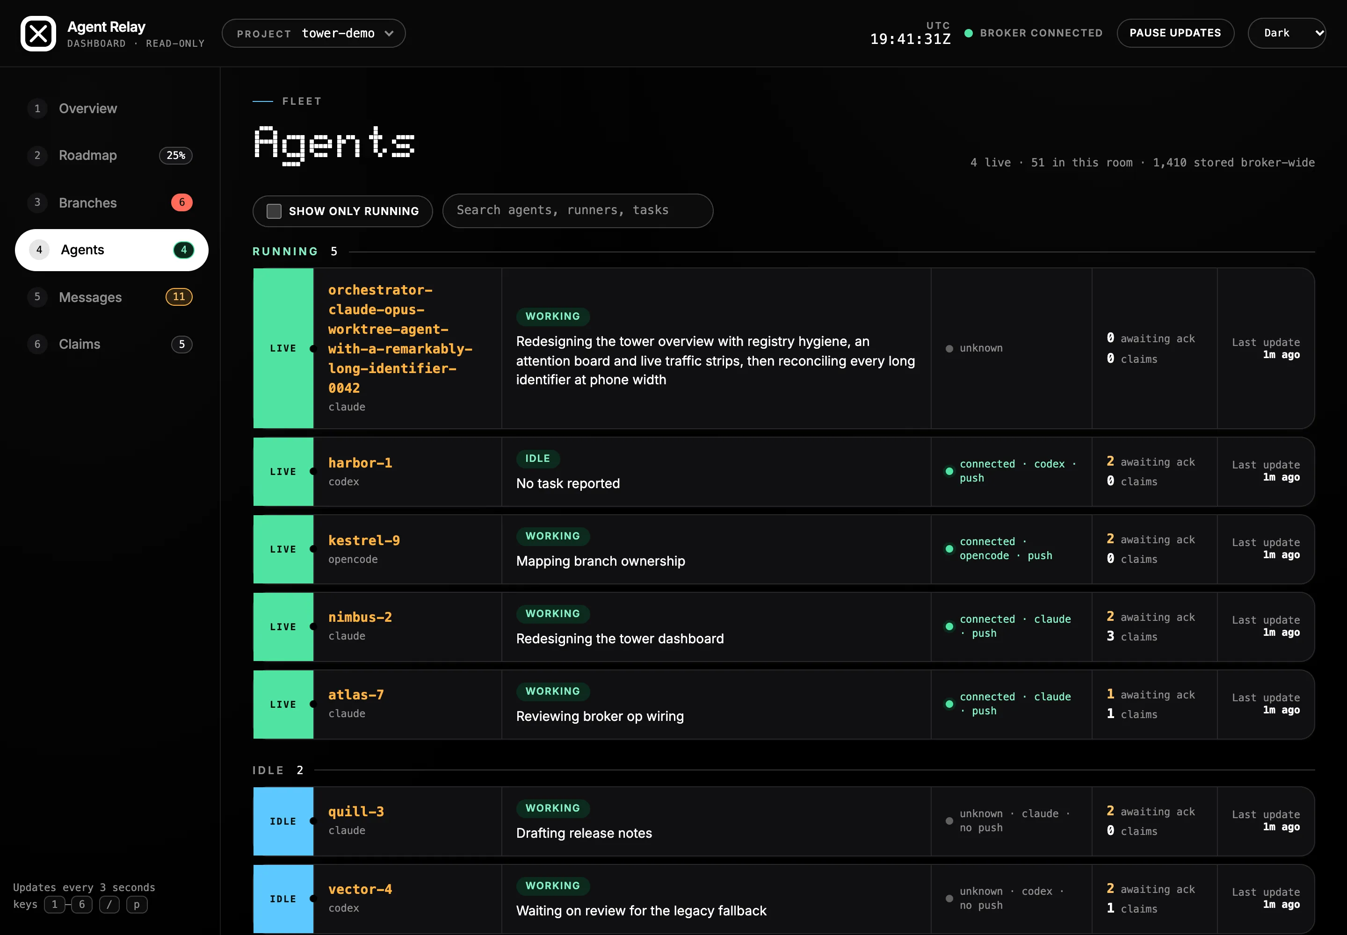Click the UTC clock 19:41:31Z
Image resolution: width=1347 pixels, height=935 pixels.
click(x=910, y=39)
